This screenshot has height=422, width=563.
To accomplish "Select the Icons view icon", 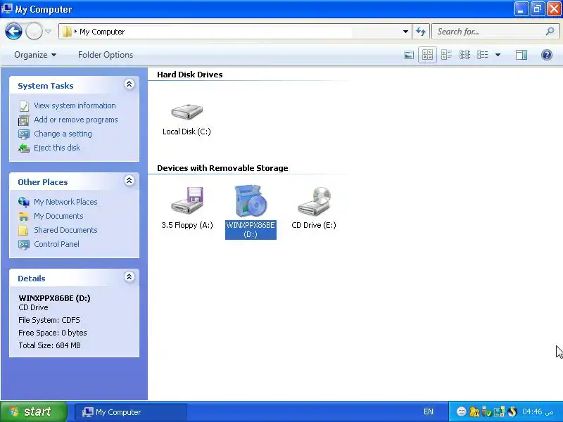I will point(464,55).
